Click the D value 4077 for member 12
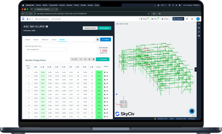This screenshot has height=134, width=222. tap(85, 113)
